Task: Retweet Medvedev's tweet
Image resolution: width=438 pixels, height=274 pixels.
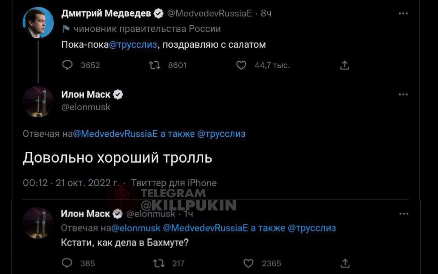Action: coord(155,65)
